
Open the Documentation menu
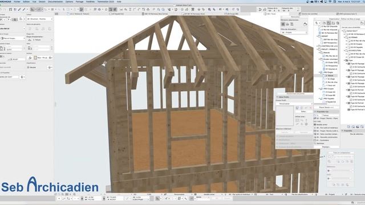point(55,1)
